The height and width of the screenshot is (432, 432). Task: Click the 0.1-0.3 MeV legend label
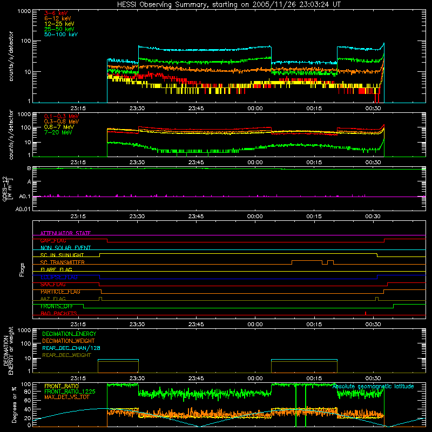tap(62, 116)
